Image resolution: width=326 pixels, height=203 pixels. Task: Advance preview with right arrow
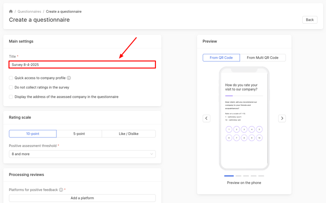click(282, 118)
